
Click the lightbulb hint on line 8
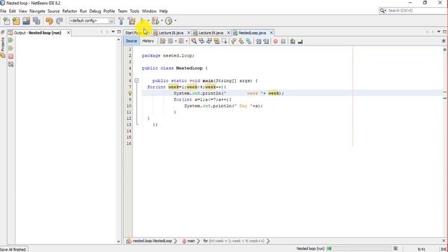(x=130, y=93)
